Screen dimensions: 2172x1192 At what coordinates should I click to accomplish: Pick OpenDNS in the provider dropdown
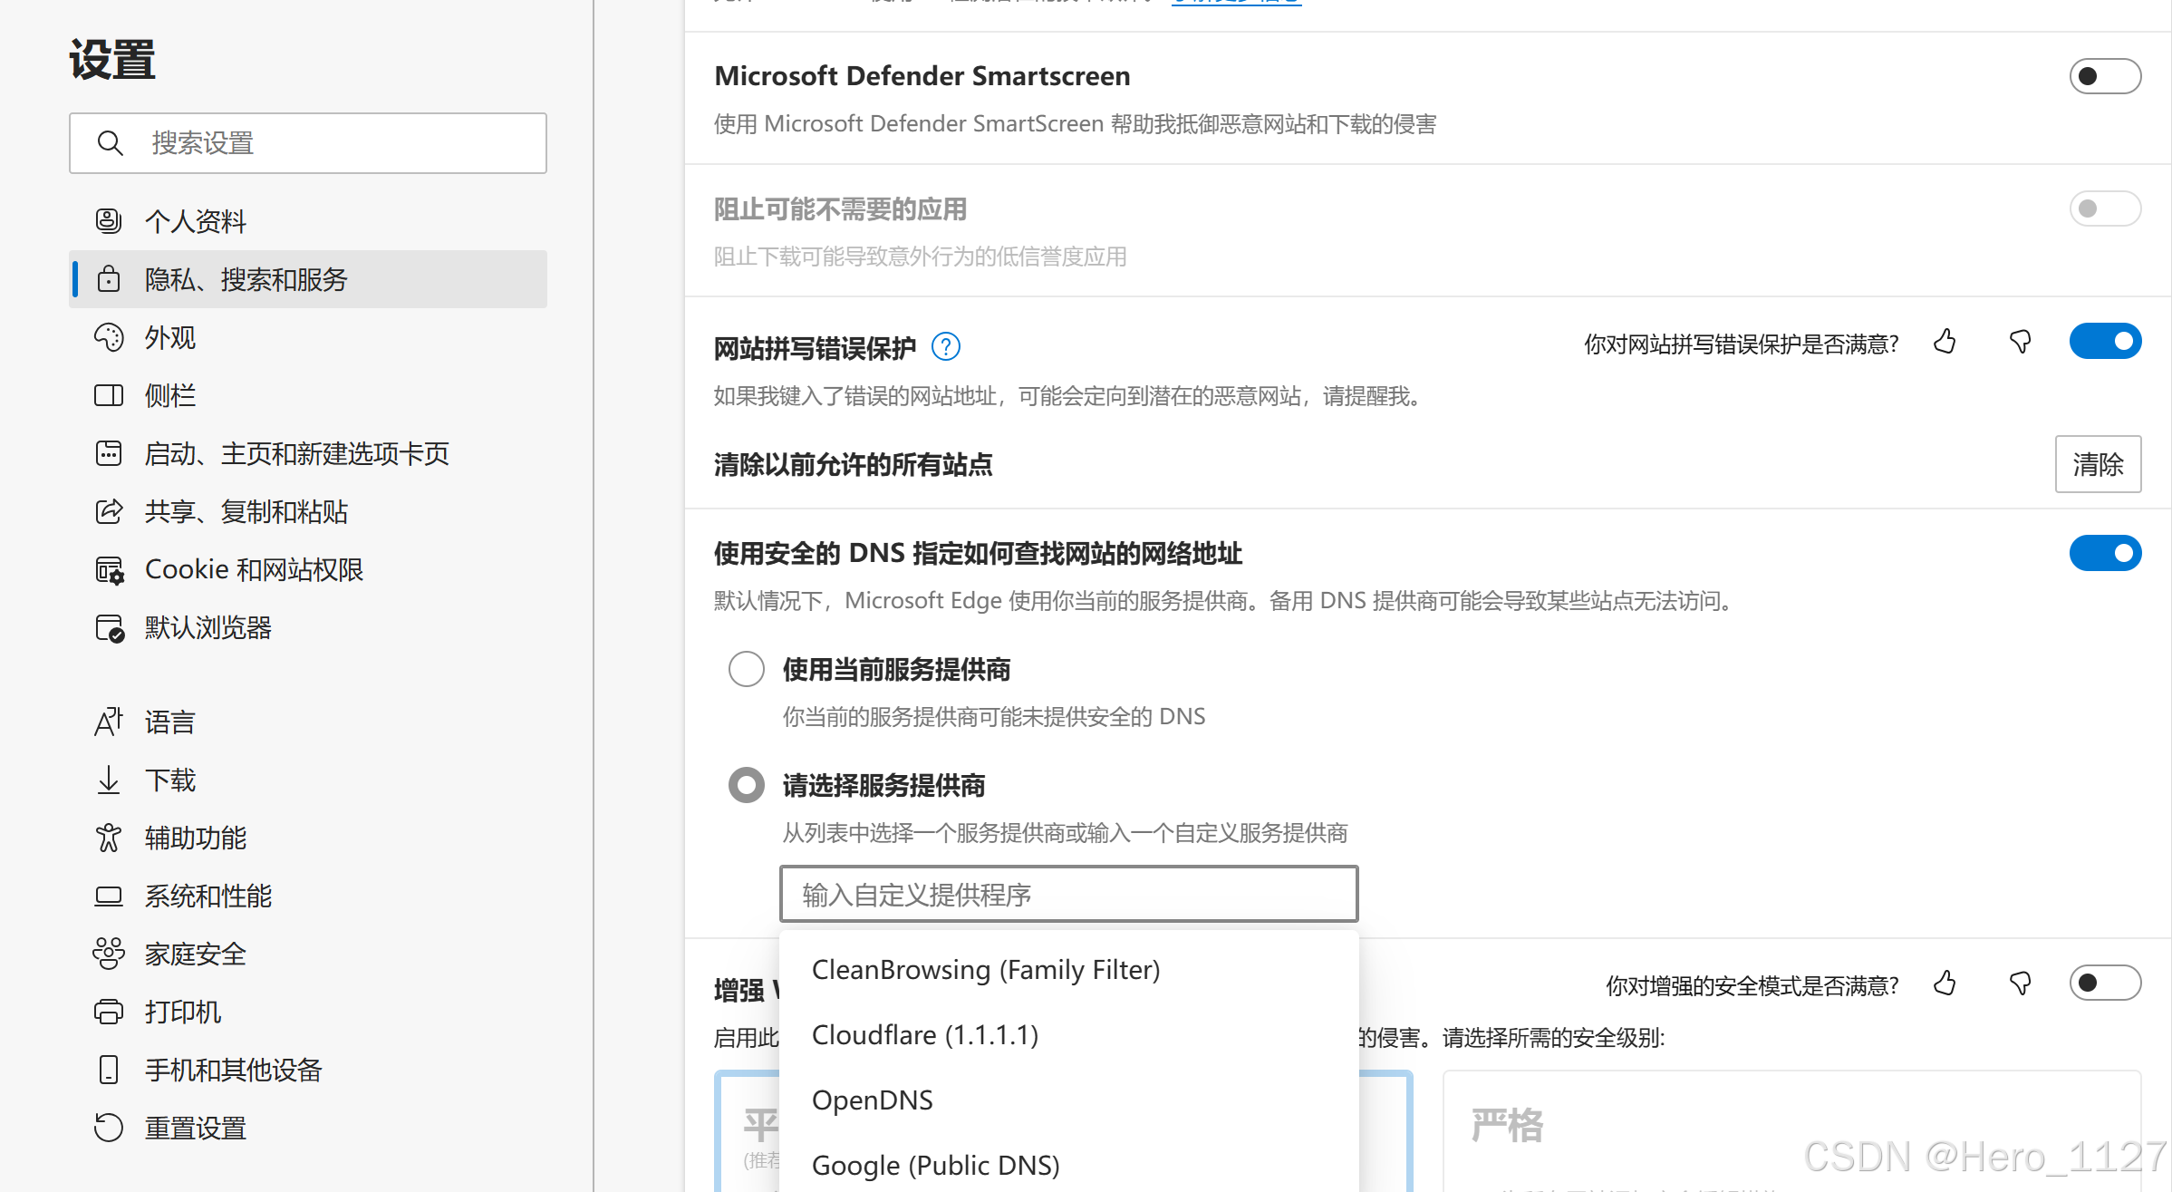coord(872,1100)
